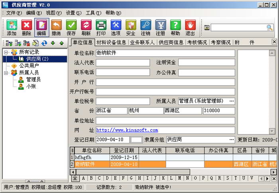This screenshot has width=279, height=193.
Task: Click the blue refresh tree icon
Action: point(44,43)
